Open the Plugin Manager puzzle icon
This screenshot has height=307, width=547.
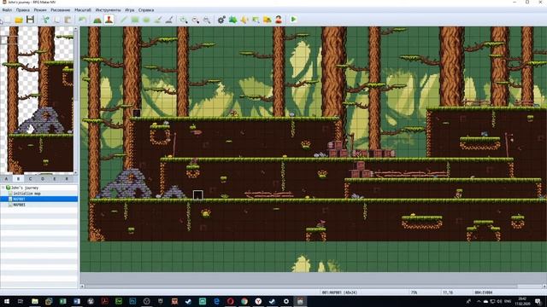(x=232, y=20)
